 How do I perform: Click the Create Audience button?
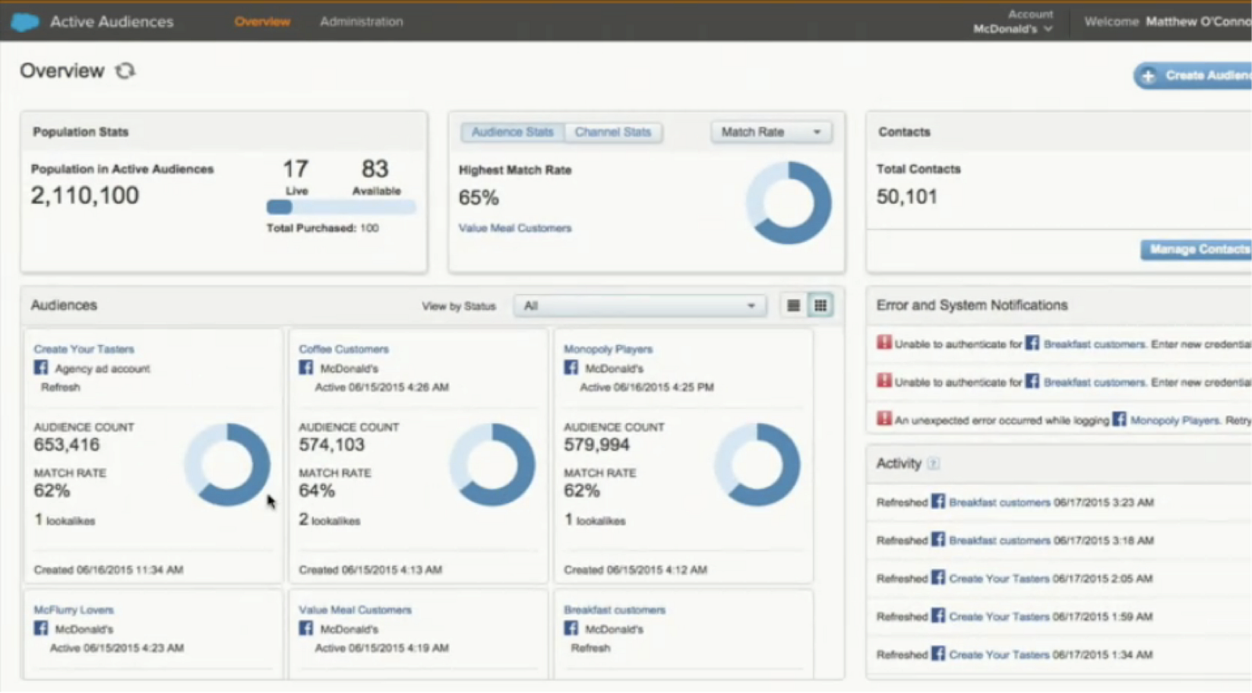[x=1193, y=76]
